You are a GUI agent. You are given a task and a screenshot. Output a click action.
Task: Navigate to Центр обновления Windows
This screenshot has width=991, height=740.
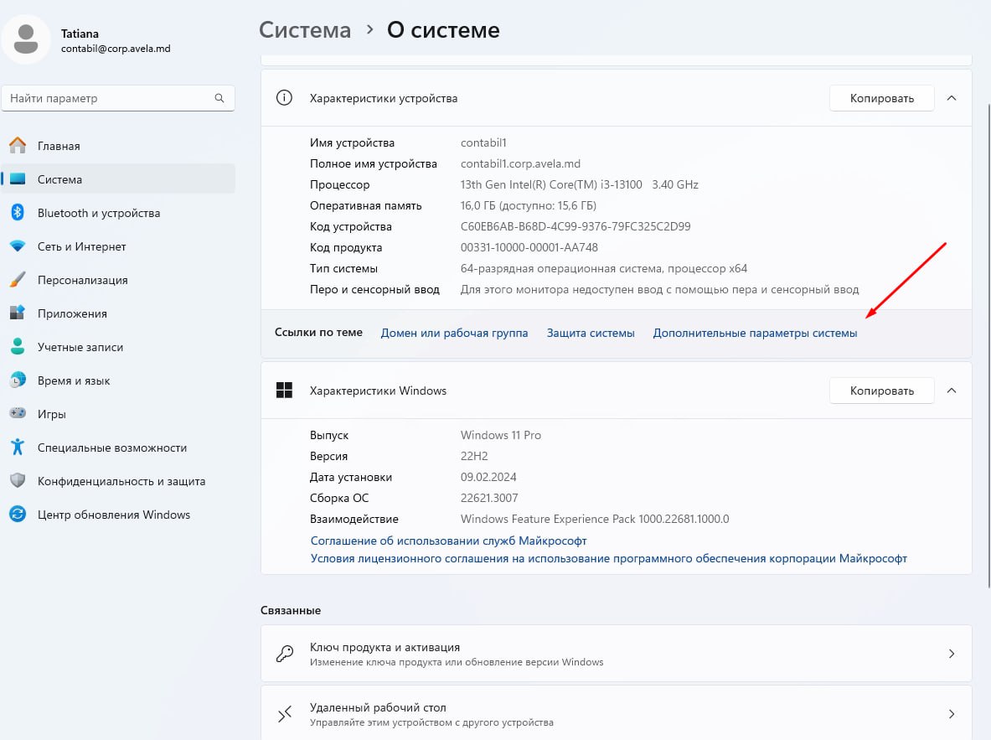coord(118,515)
